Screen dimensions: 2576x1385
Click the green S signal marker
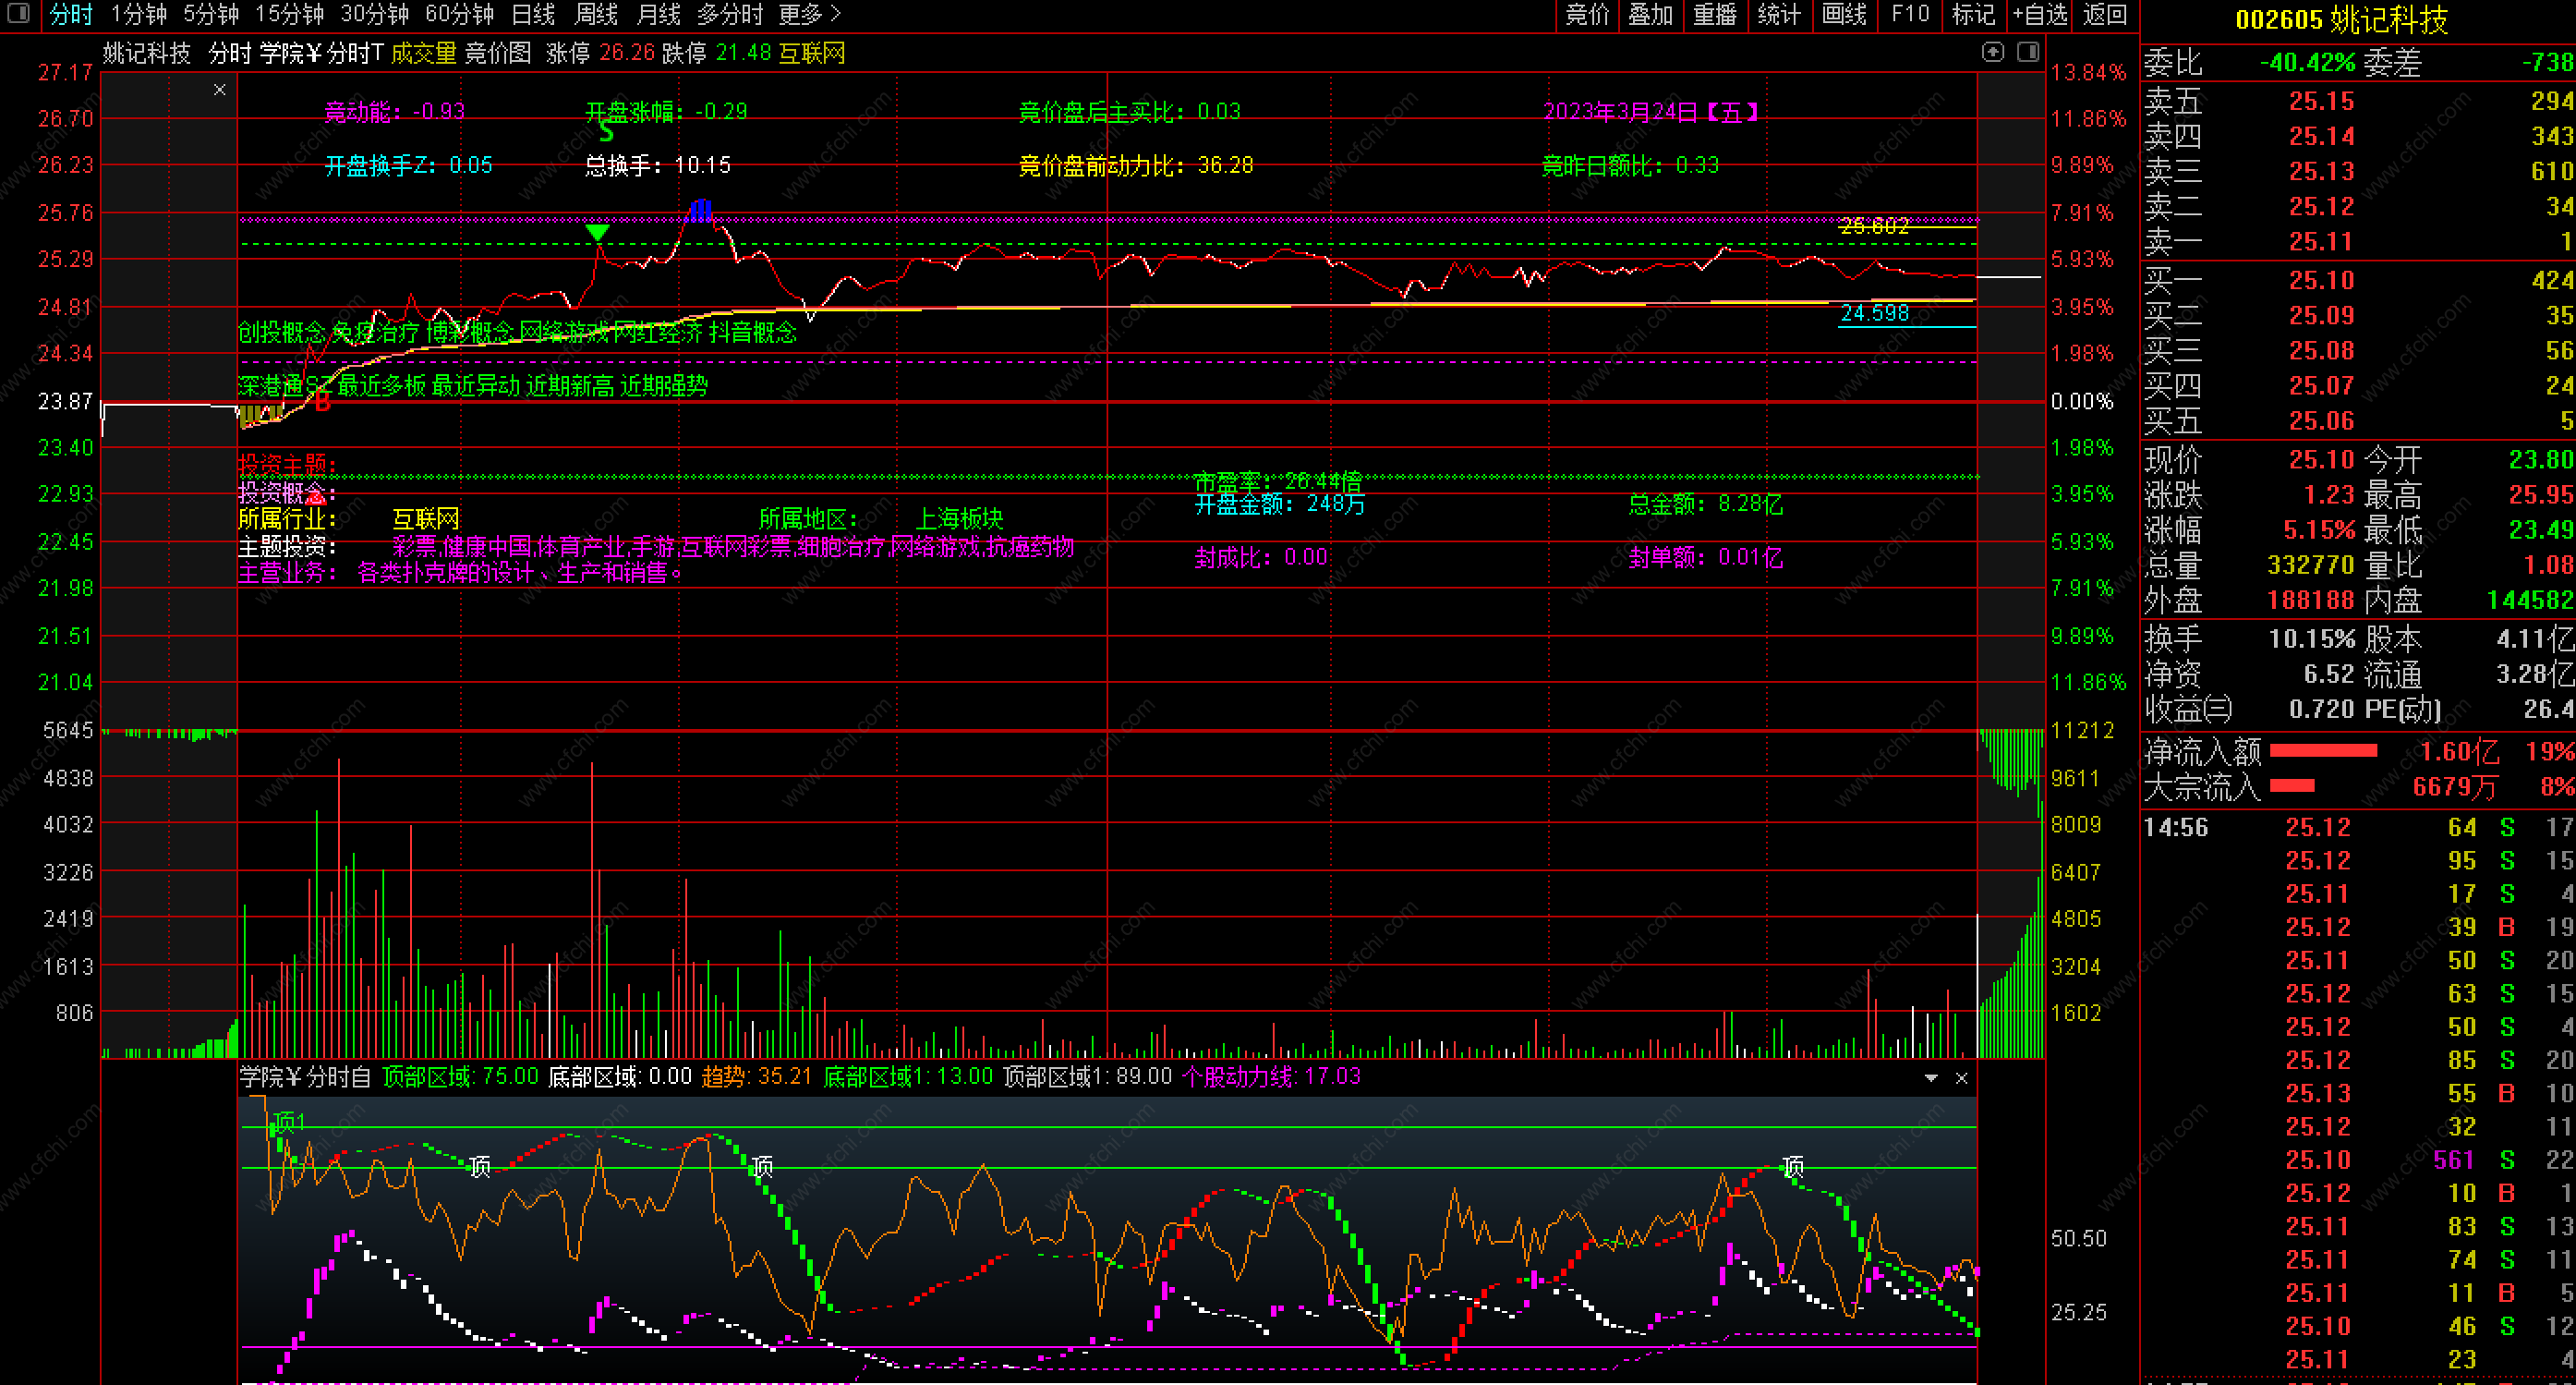[x=606, y=132]
